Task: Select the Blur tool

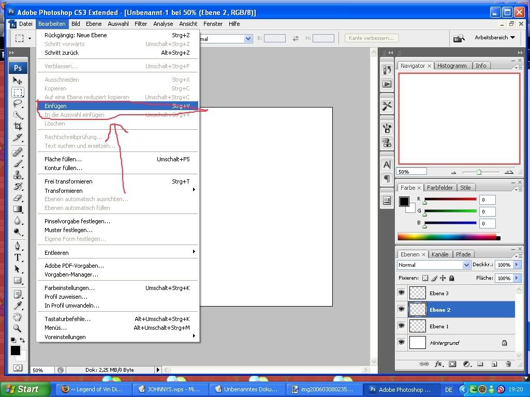Action: [18, 221]
